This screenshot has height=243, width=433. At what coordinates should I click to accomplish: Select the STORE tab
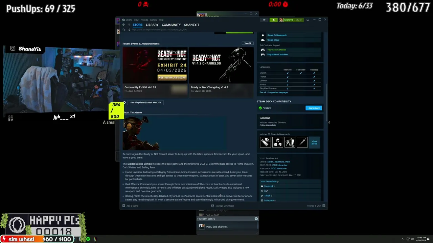click(137, 25)
